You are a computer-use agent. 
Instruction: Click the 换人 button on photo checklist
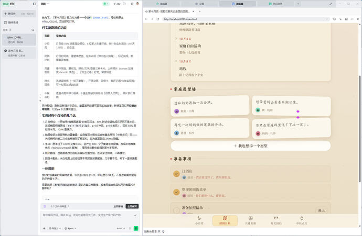pos(322,210)
